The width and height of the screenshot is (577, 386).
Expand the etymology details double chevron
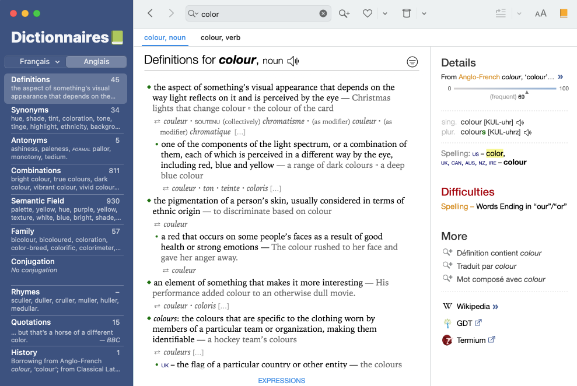point(560,77)
